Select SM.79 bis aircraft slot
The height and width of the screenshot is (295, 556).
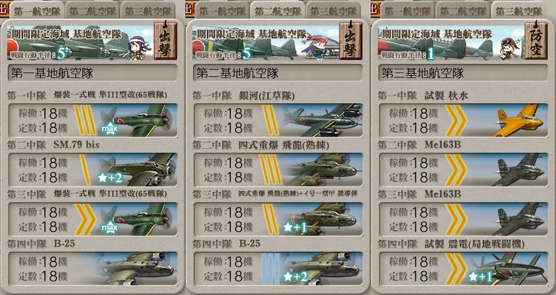92,170
